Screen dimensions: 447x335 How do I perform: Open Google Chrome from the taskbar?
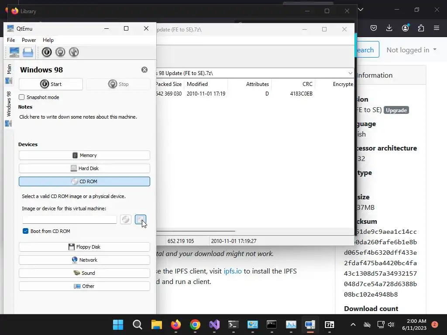point(195,325)
